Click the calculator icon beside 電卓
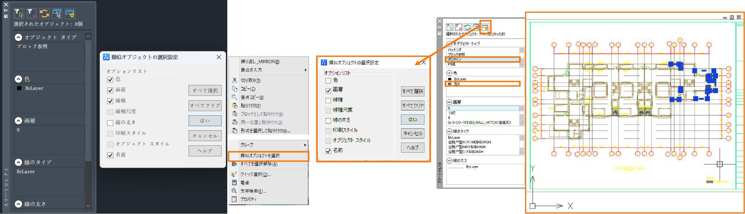 234,183
